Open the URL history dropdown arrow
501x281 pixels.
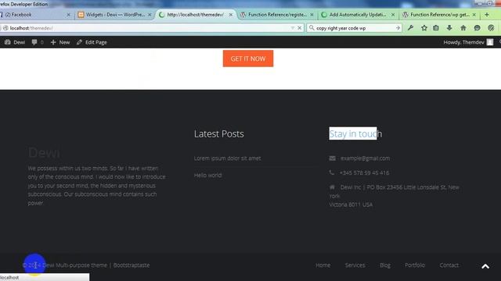coord(292,28)
